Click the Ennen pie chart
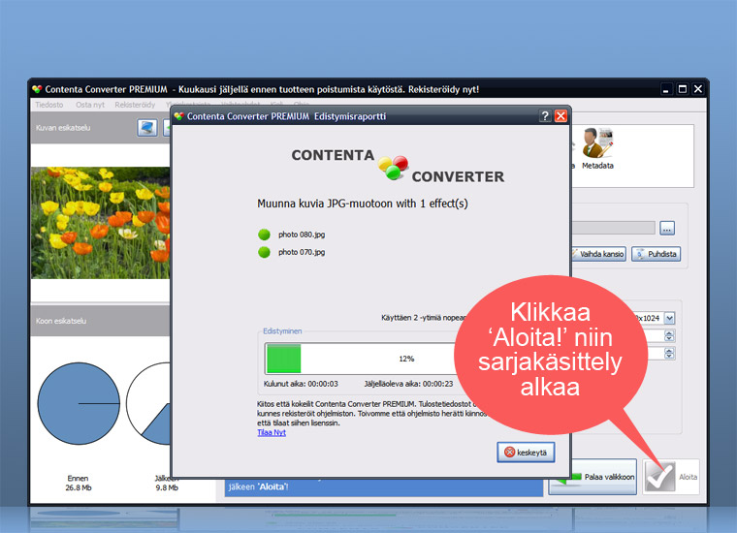Viewport: 737px width, 533px height. (79, 403)
